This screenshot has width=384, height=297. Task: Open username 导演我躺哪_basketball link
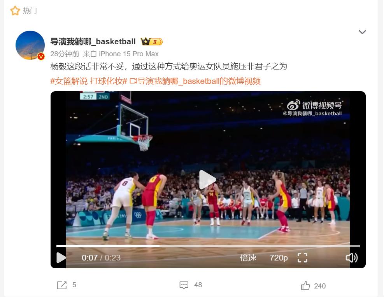tap(93, 42)
